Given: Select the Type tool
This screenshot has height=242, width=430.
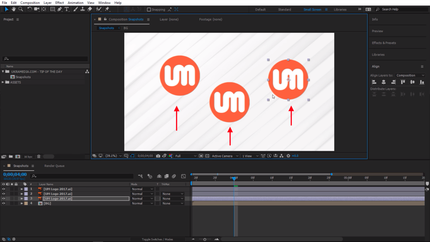Looking at the screenshot, I should pos(67,9).
